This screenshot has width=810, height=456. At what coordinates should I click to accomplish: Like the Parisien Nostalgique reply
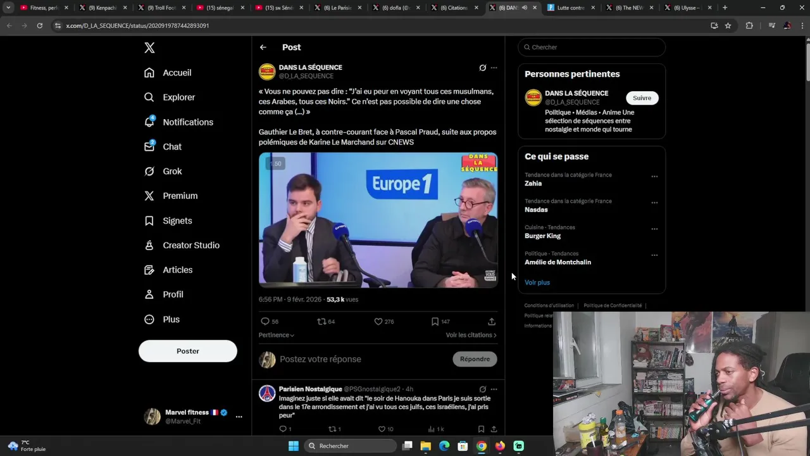tap(382, 429)
